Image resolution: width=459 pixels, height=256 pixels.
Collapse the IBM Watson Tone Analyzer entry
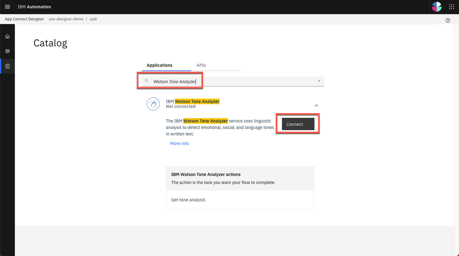(x=316, y=106)
